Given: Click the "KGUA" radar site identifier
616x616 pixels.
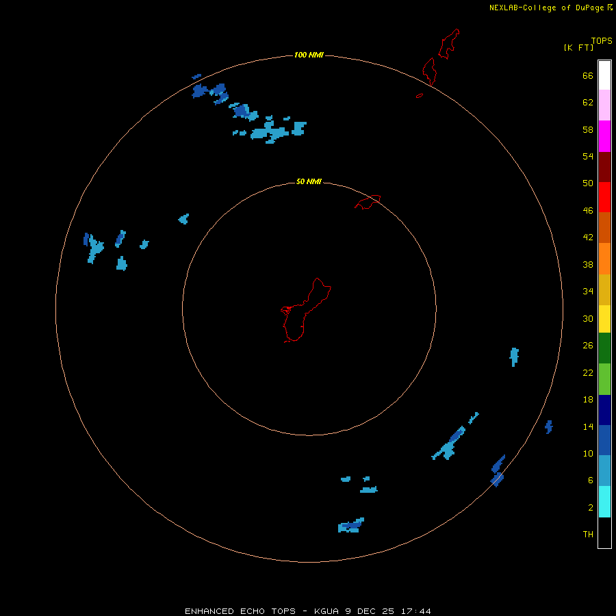Looking at the screenshot, I should point(328,611).
